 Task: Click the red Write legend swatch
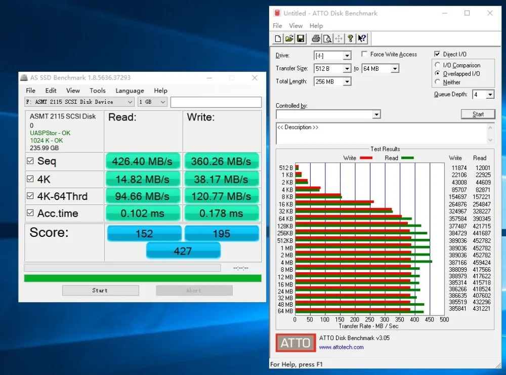[x=366, y=158]
